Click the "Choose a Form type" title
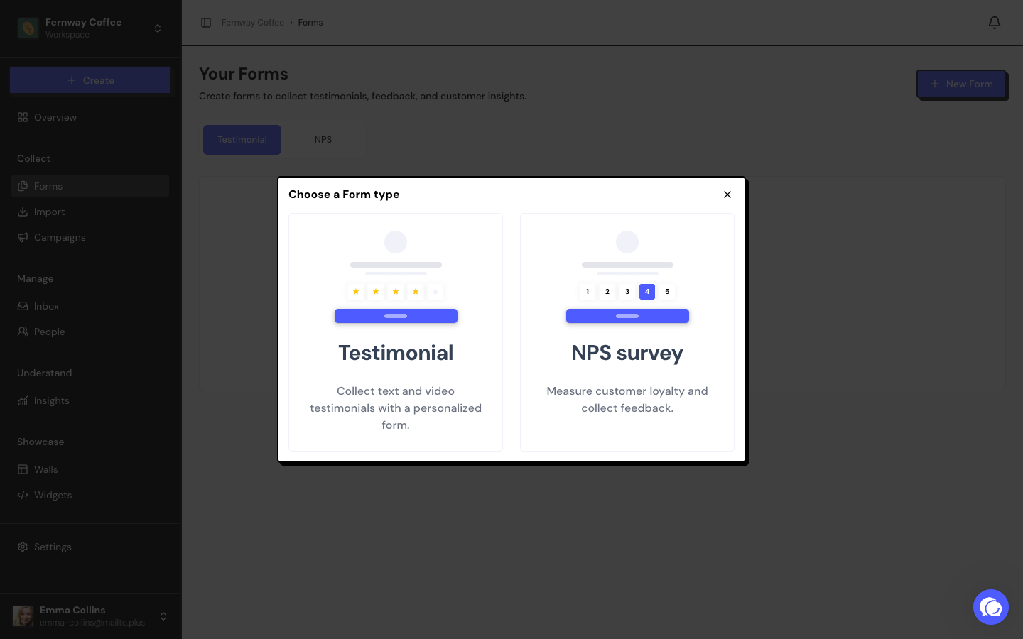Screen dimensions: 1023x639 point(344,195)
